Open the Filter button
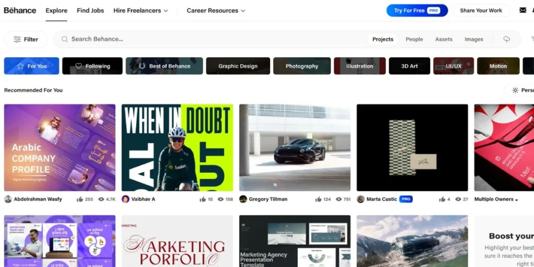Image resolution: width=534 pixels, height=267 pixels. [26, 40]
